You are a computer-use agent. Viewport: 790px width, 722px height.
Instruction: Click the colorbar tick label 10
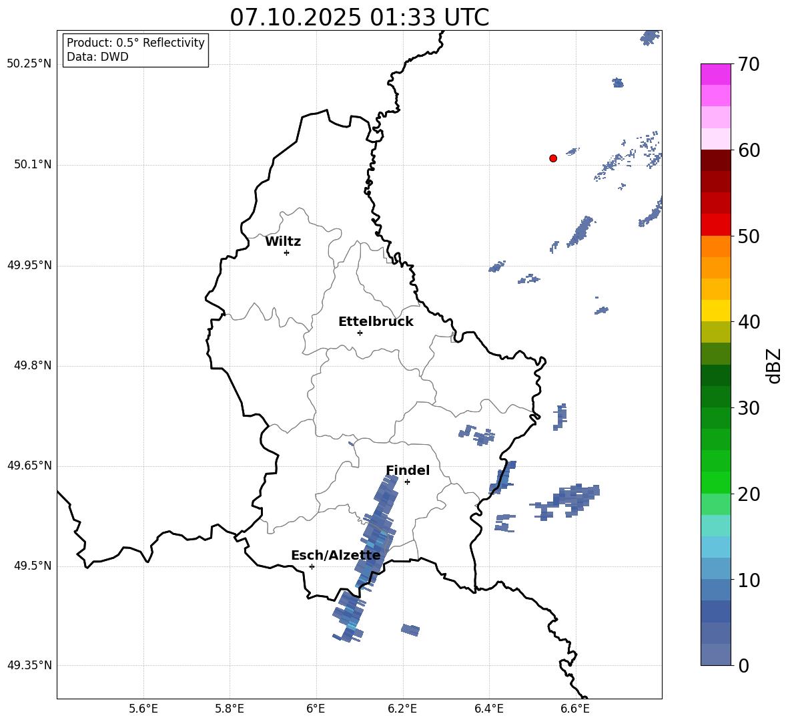(x=749, y=580)
